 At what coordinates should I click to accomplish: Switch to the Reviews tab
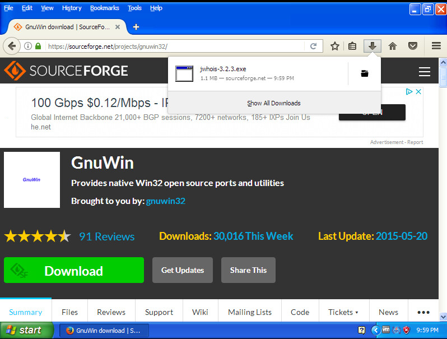pos(111,312)
